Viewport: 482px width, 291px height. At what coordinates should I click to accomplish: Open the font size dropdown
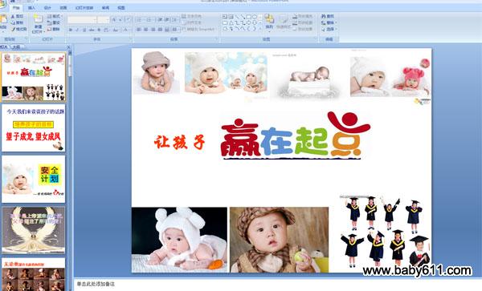(x=104, y=20)
